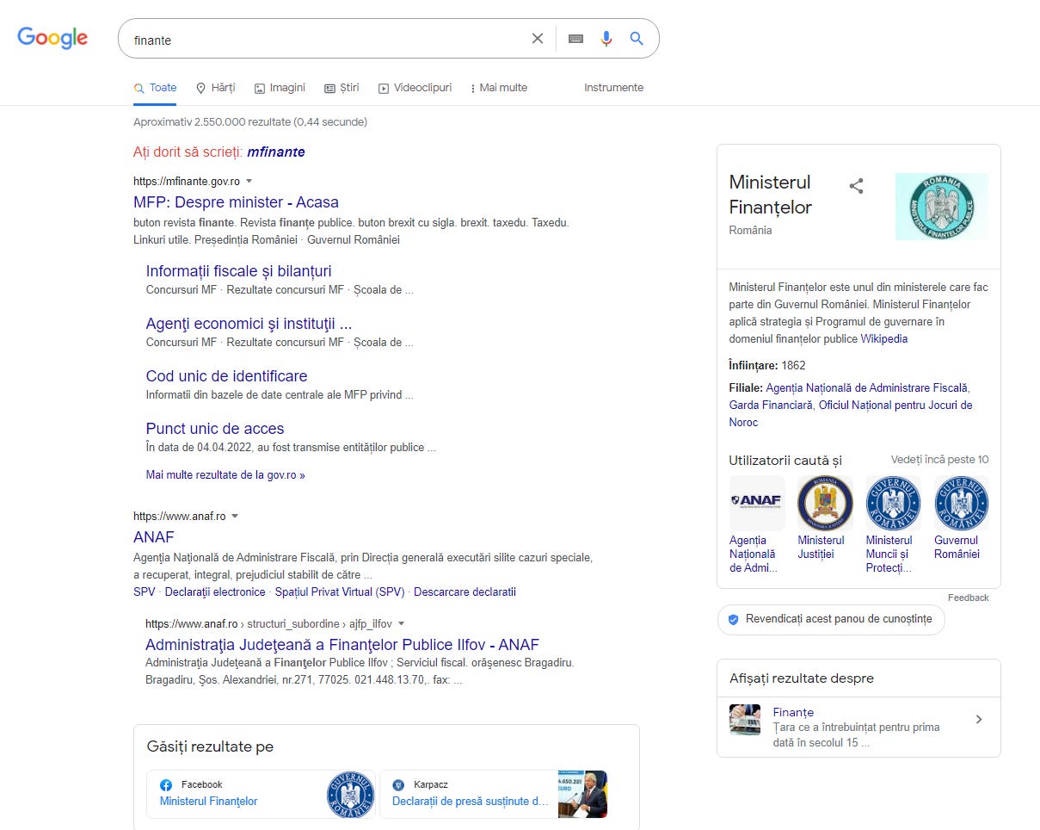Switch to the Știri tab
Viewport: 1040px width, 830px height.
(342, 88)
